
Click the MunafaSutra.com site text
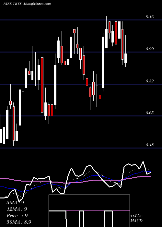[x=37, y=4]
